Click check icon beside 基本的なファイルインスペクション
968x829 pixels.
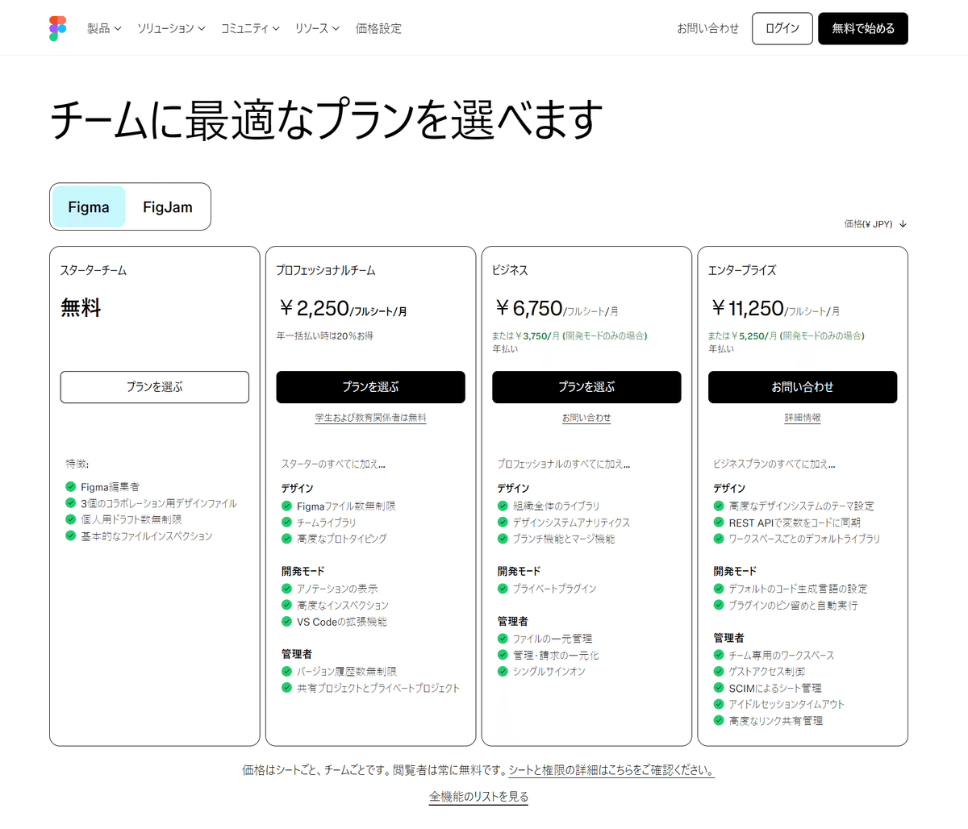(x=71, y=535)
